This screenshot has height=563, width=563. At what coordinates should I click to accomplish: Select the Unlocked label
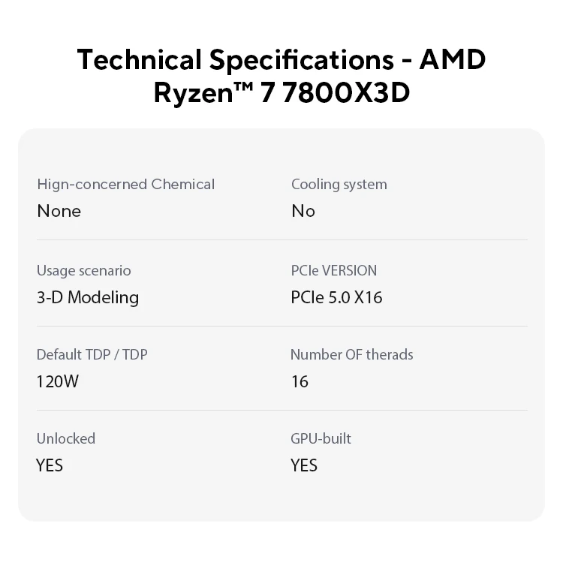pos(66,438)
